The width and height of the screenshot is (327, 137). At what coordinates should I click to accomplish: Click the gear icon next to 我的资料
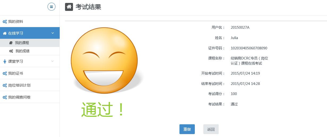click(x=5, y=22)
